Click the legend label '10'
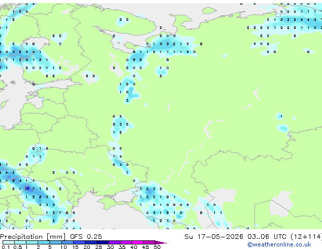The height and width of the screenshot is (249, 322). (x=63, y=247)
